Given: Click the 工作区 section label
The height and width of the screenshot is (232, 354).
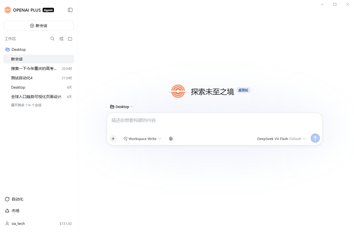Looking at the screenshot, I should pos(10,39).
